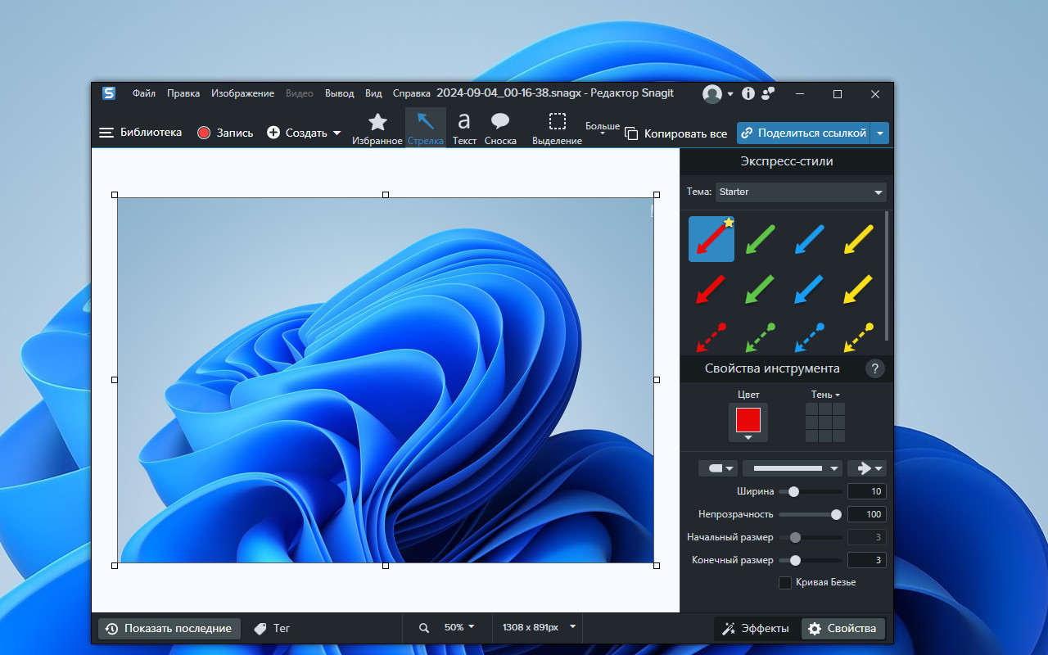Select the Callout (Сноска) tool

coord(500,129)
